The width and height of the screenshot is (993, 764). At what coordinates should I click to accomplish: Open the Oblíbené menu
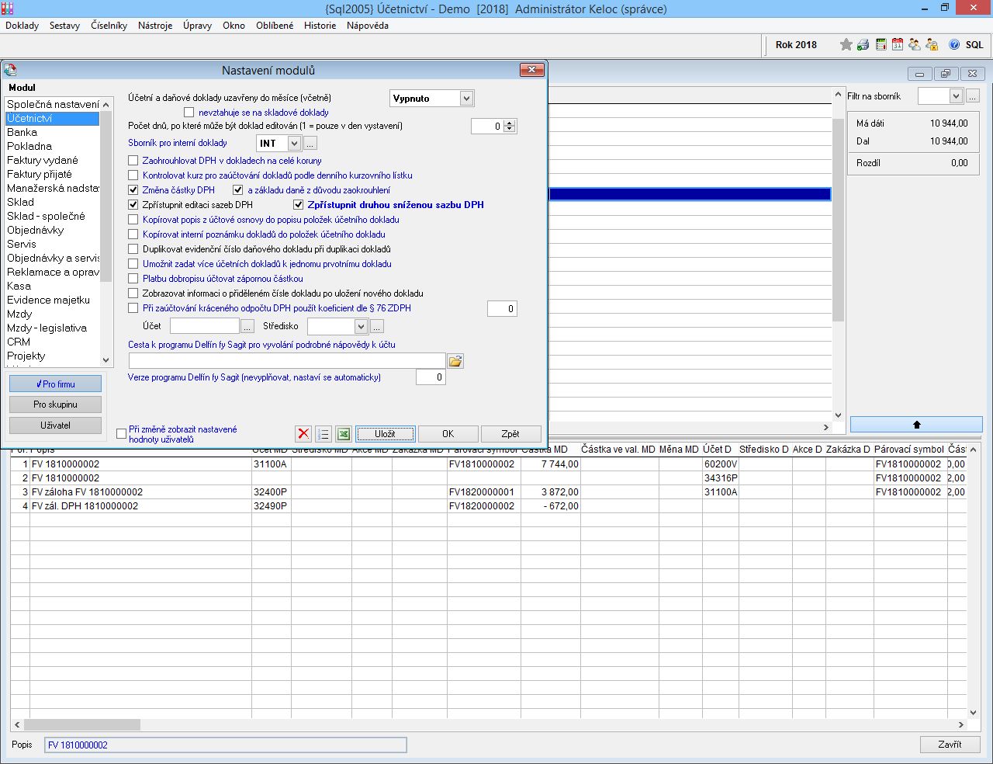pyautogui.click(x=275, y=26)
